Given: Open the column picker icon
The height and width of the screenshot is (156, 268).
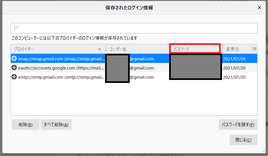Looking at the screenshot, I should pyautogui.click(x=255, y=49).
